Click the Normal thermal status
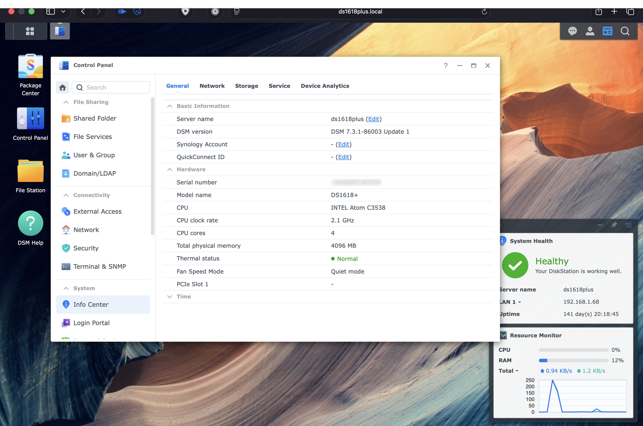 point(344,259)
